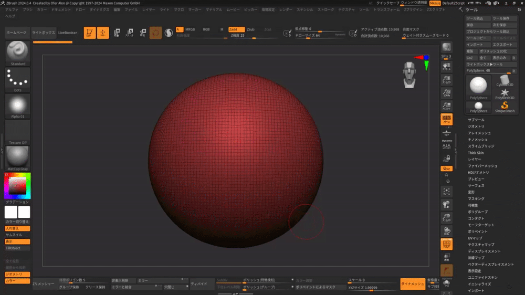Click the orange ダイナメッシュ button
This screenshot has width=525, height=295.
(x=413, y=283)
